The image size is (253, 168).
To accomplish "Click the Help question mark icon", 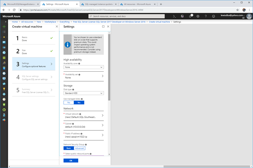I will (x=206, y=16).
